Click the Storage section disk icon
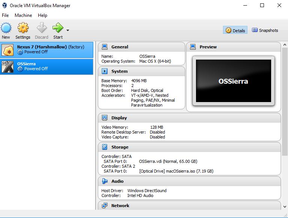 click(105, 147)
